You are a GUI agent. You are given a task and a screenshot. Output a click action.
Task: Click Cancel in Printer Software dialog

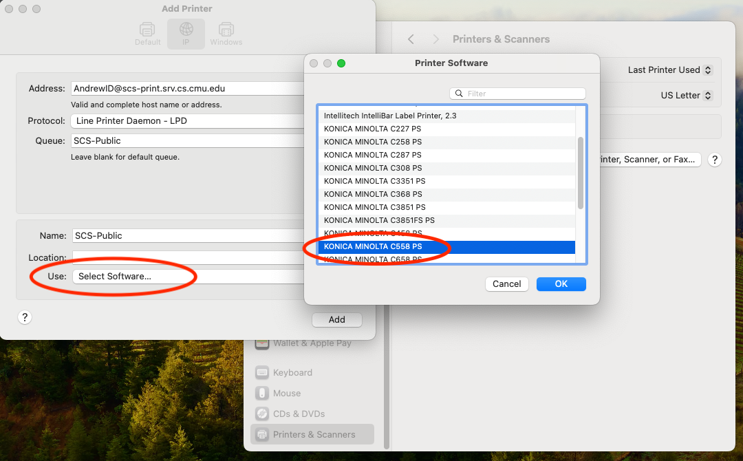[x=506, y=283]
